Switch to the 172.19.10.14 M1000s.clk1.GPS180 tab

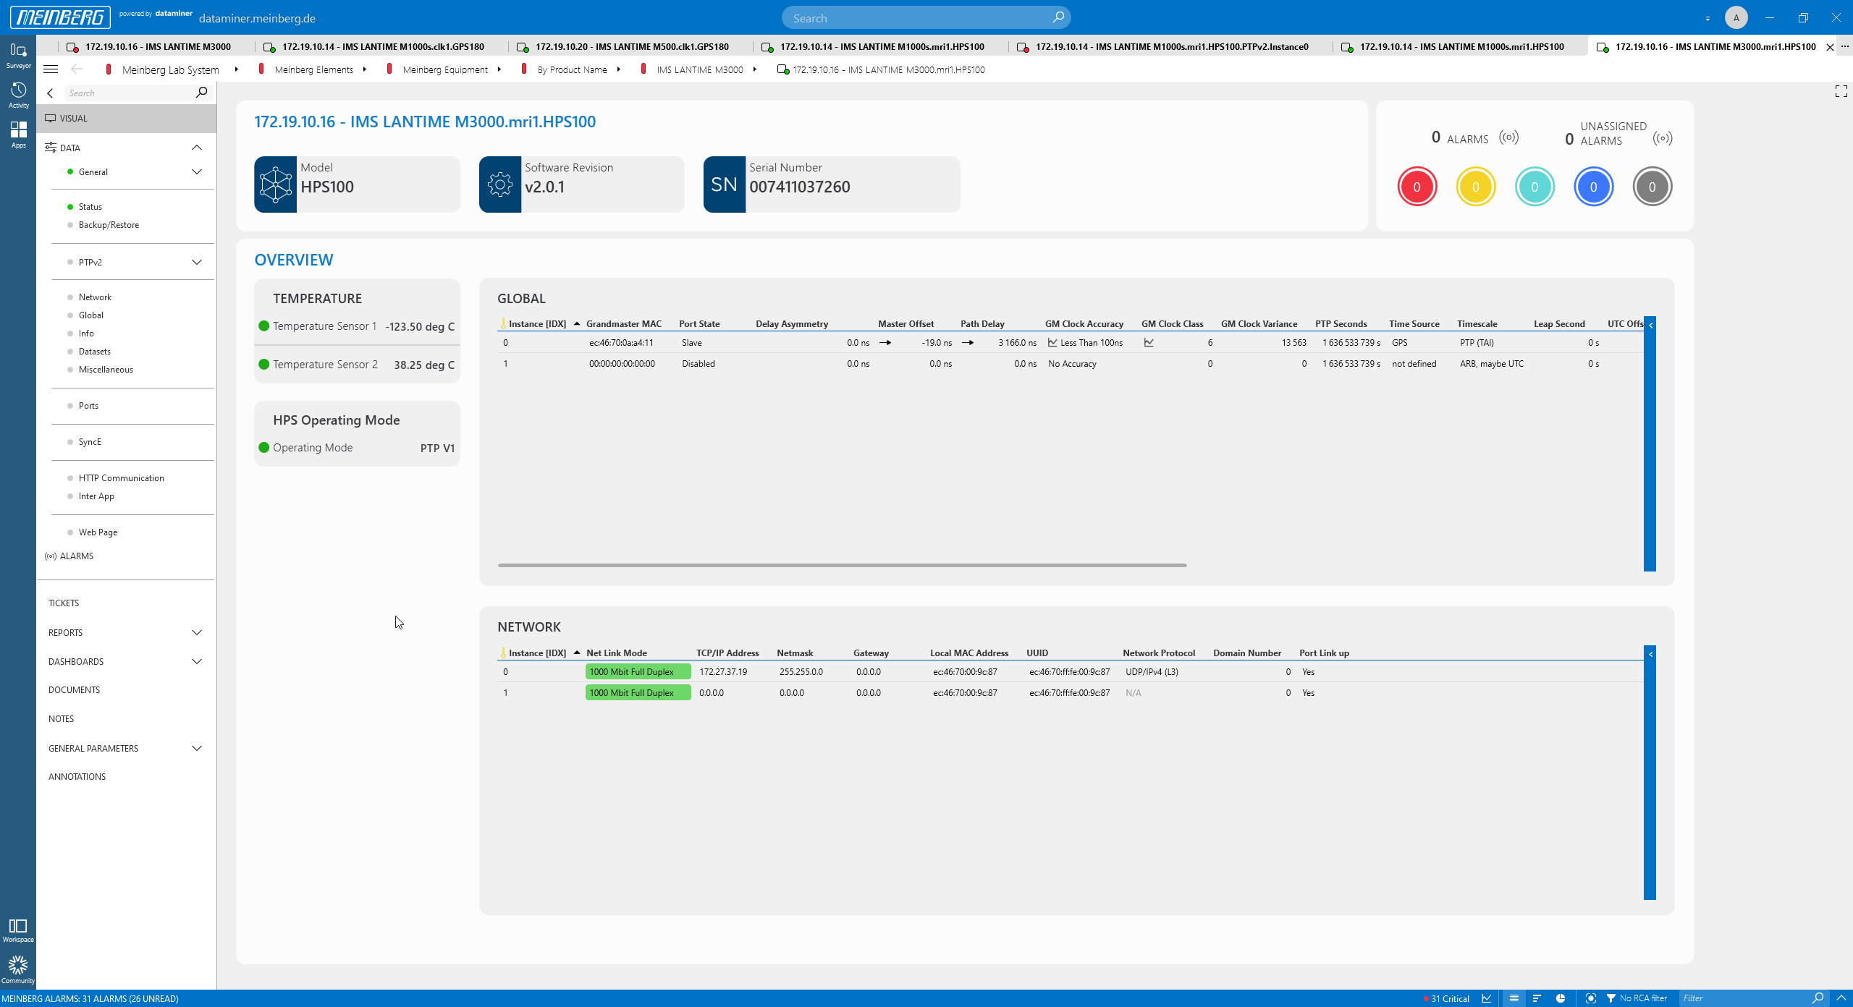[383, 46]
